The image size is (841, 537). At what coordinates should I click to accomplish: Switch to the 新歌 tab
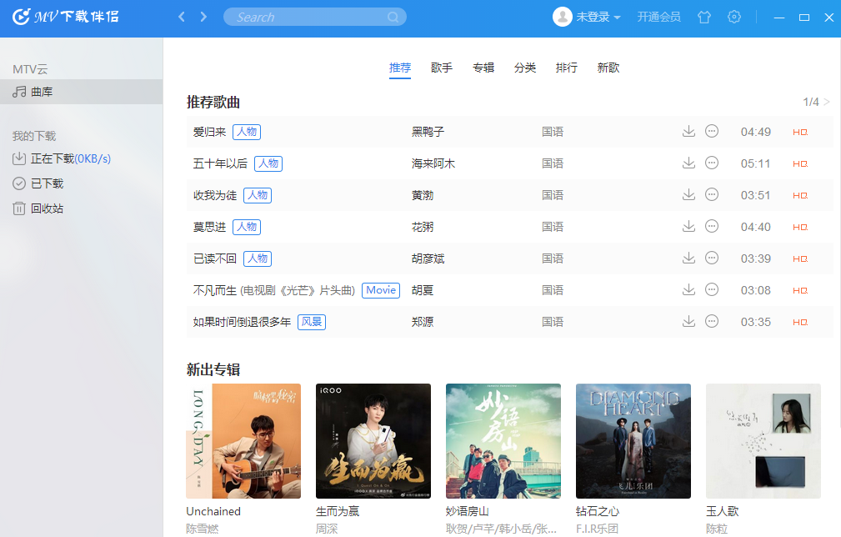point(608,68)
